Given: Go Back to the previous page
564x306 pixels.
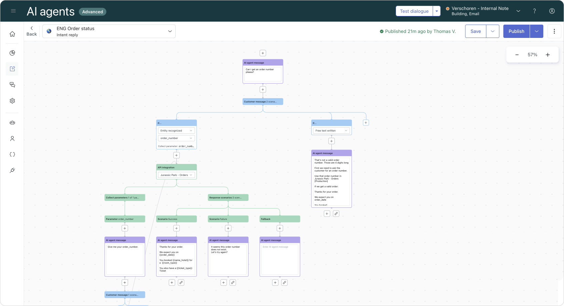Looking at the screenshot, I should point(32,31).
